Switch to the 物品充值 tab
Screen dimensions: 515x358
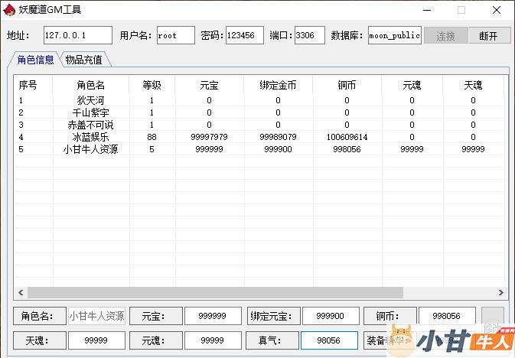point(83,60)
